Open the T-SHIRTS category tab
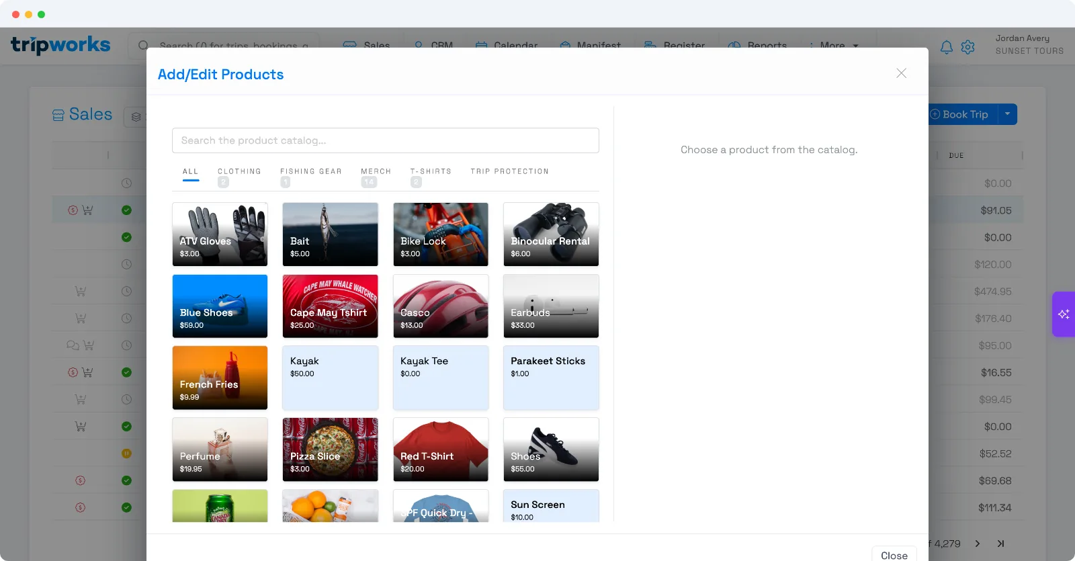1075x561 pixels. click(431, 177)
